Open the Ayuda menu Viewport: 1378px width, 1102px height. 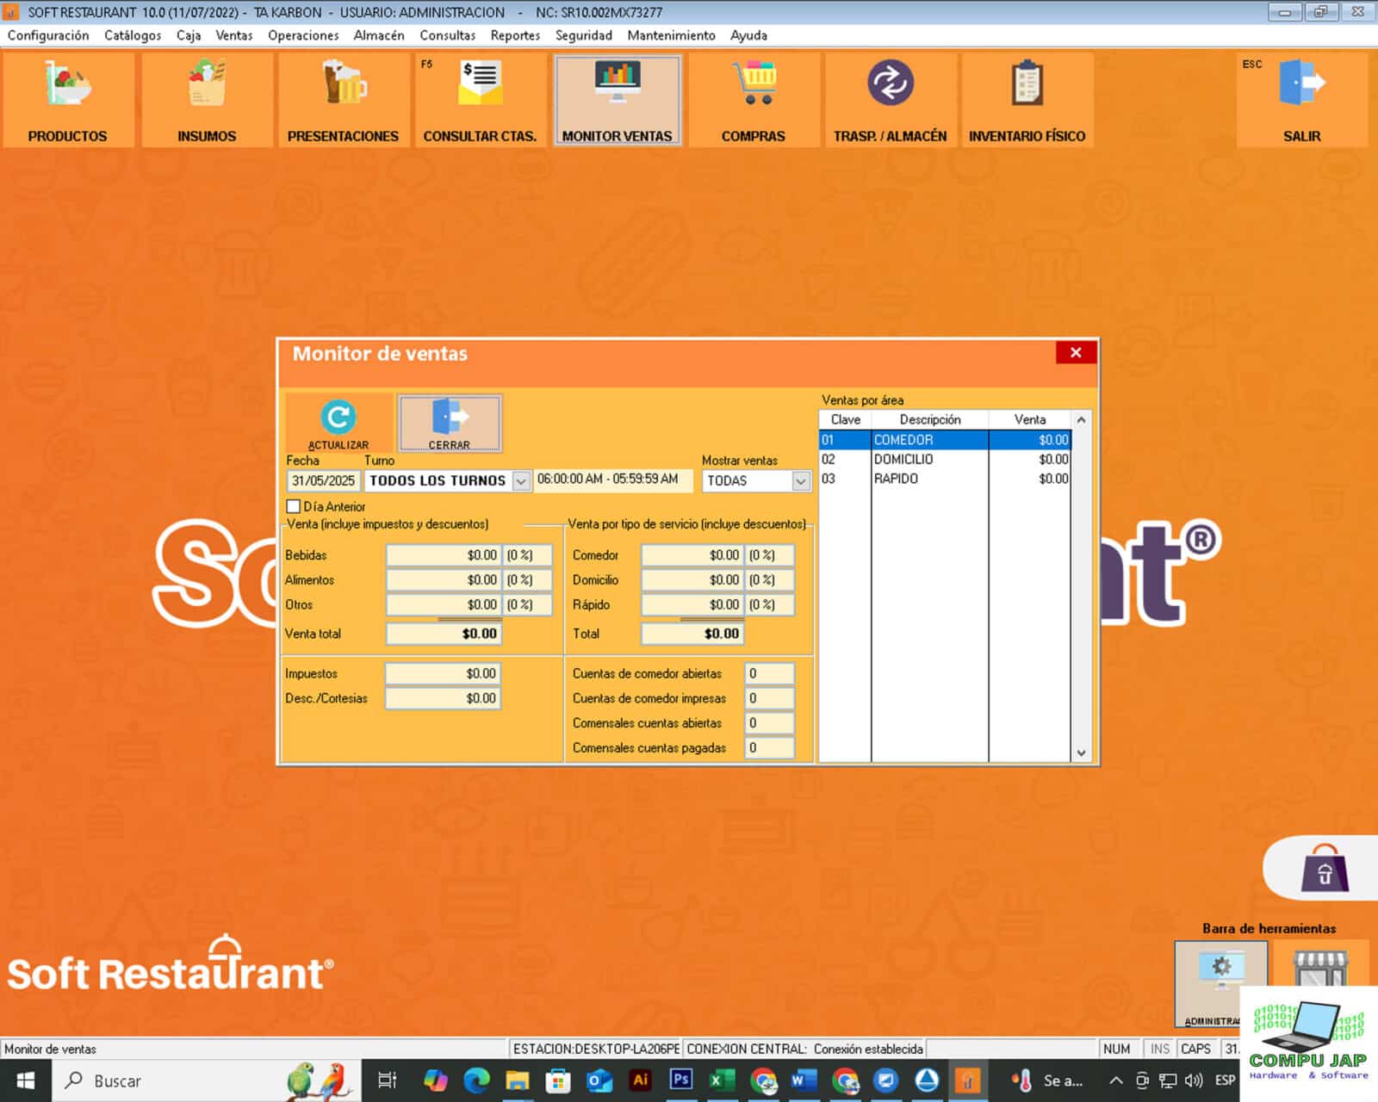point(748,35)
